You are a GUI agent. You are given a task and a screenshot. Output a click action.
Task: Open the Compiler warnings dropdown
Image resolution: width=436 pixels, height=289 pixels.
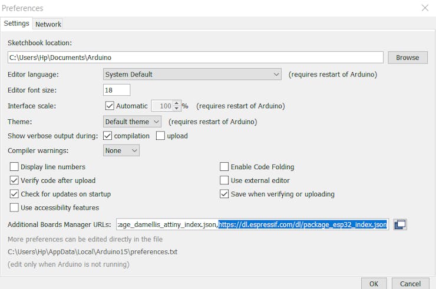(121, 151)
